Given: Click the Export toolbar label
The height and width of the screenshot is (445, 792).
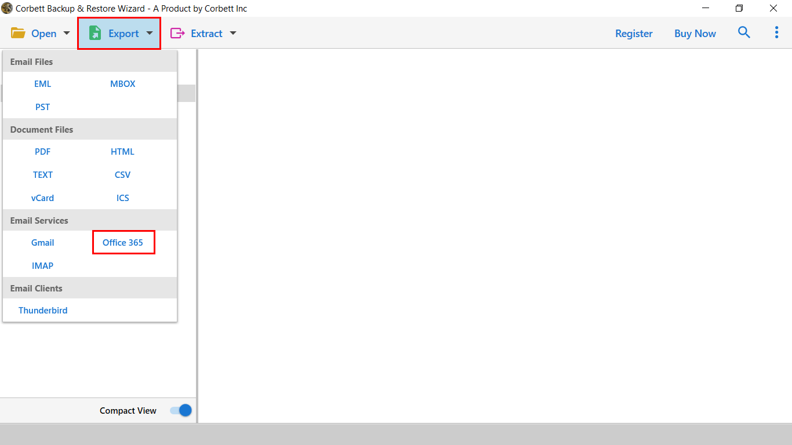Looking at the screenshot, I should (123, 34).
